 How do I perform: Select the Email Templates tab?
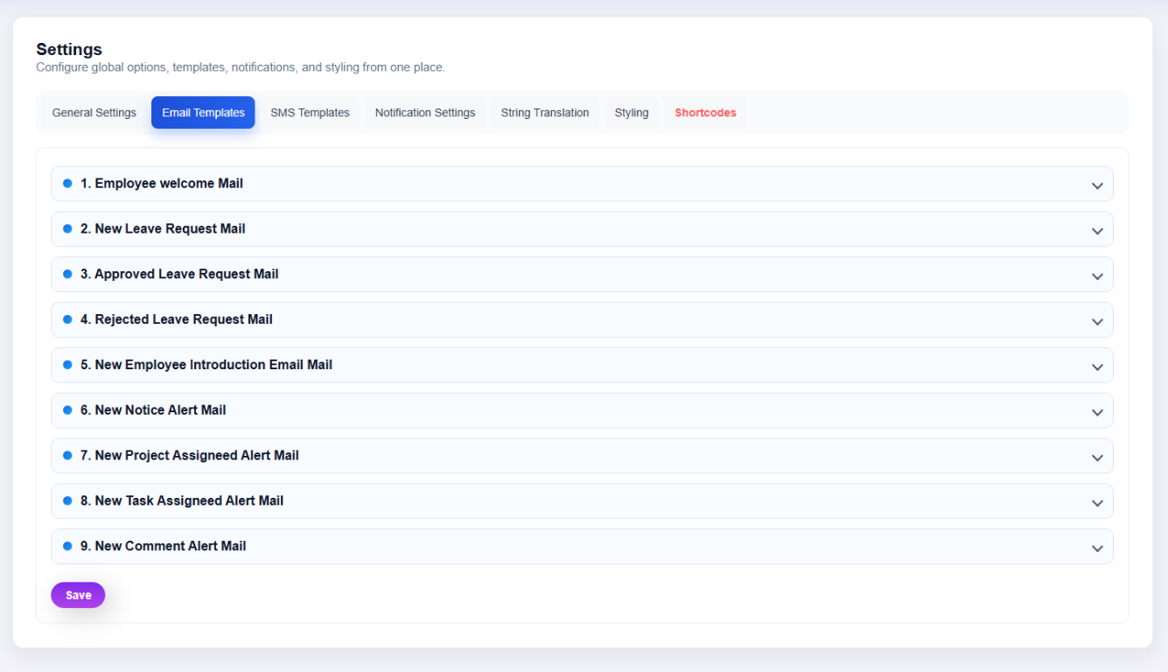[x=203, y=113]
